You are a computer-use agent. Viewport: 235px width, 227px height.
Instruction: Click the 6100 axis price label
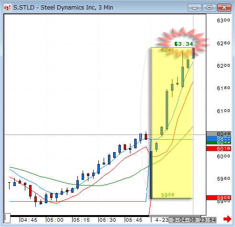click(x=224, y=111)
